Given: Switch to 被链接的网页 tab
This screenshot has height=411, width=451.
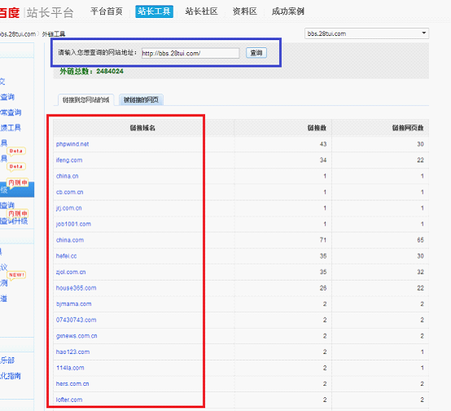Looking at the screenshot, I should point(141,100).
